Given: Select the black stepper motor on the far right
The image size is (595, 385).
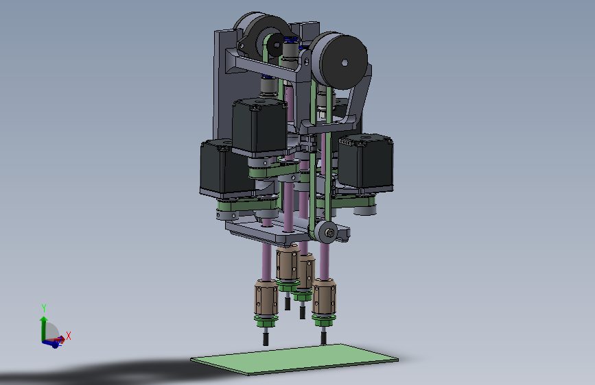Looking at the screenshot, I should pos(366,161).
